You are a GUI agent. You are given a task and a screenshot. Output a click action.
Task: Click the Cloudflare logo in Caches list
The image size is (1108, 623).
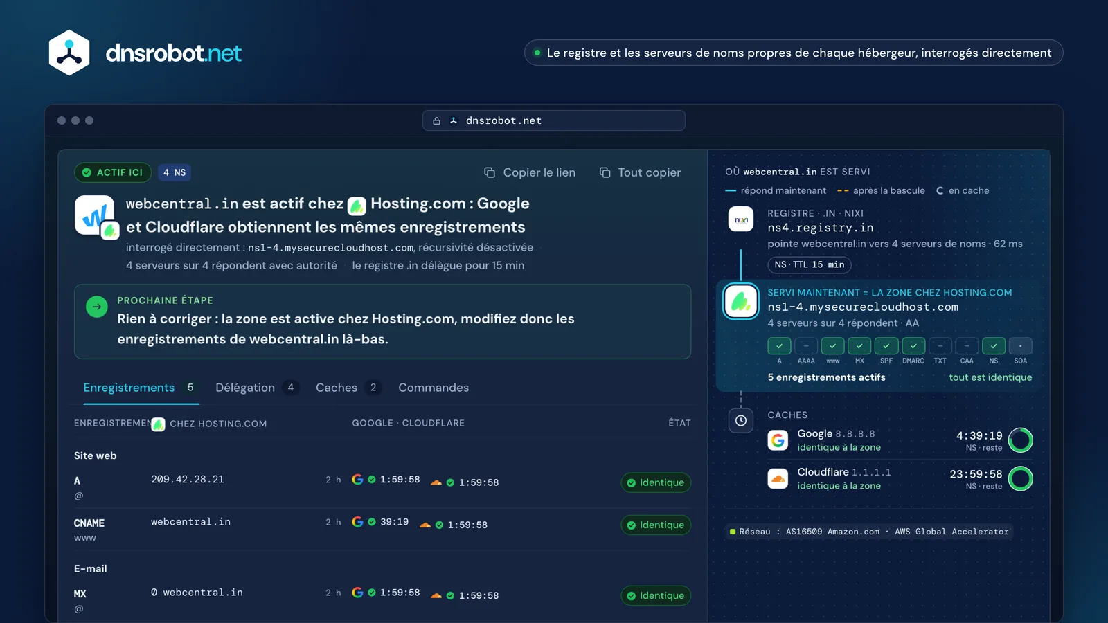[x=778, y=478]
